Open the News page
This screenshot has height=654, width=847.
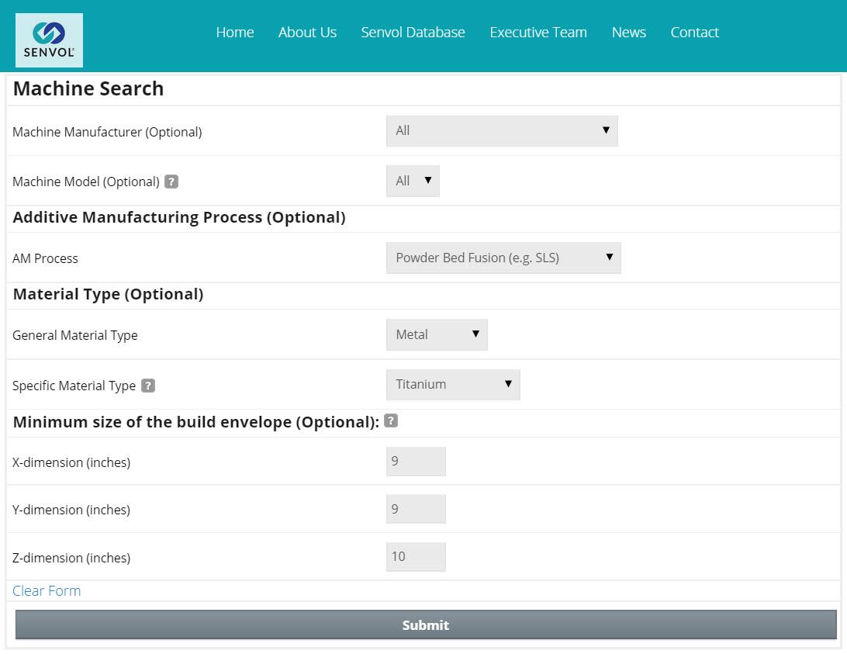[x=628, y=33]
